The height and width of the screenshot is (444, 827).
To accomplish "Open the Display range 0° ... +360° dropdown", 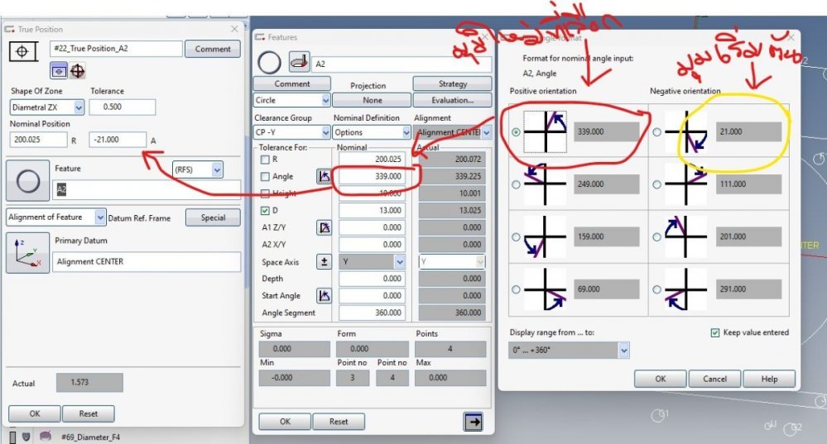I will point(623,351).
